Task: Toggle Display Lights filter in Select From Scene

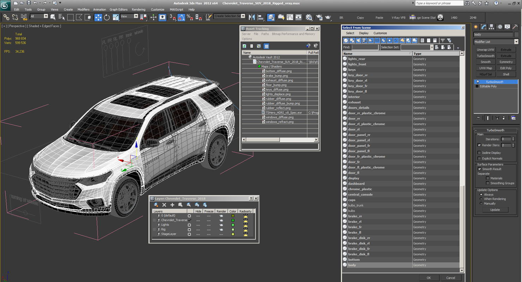Action: (358, 41)
